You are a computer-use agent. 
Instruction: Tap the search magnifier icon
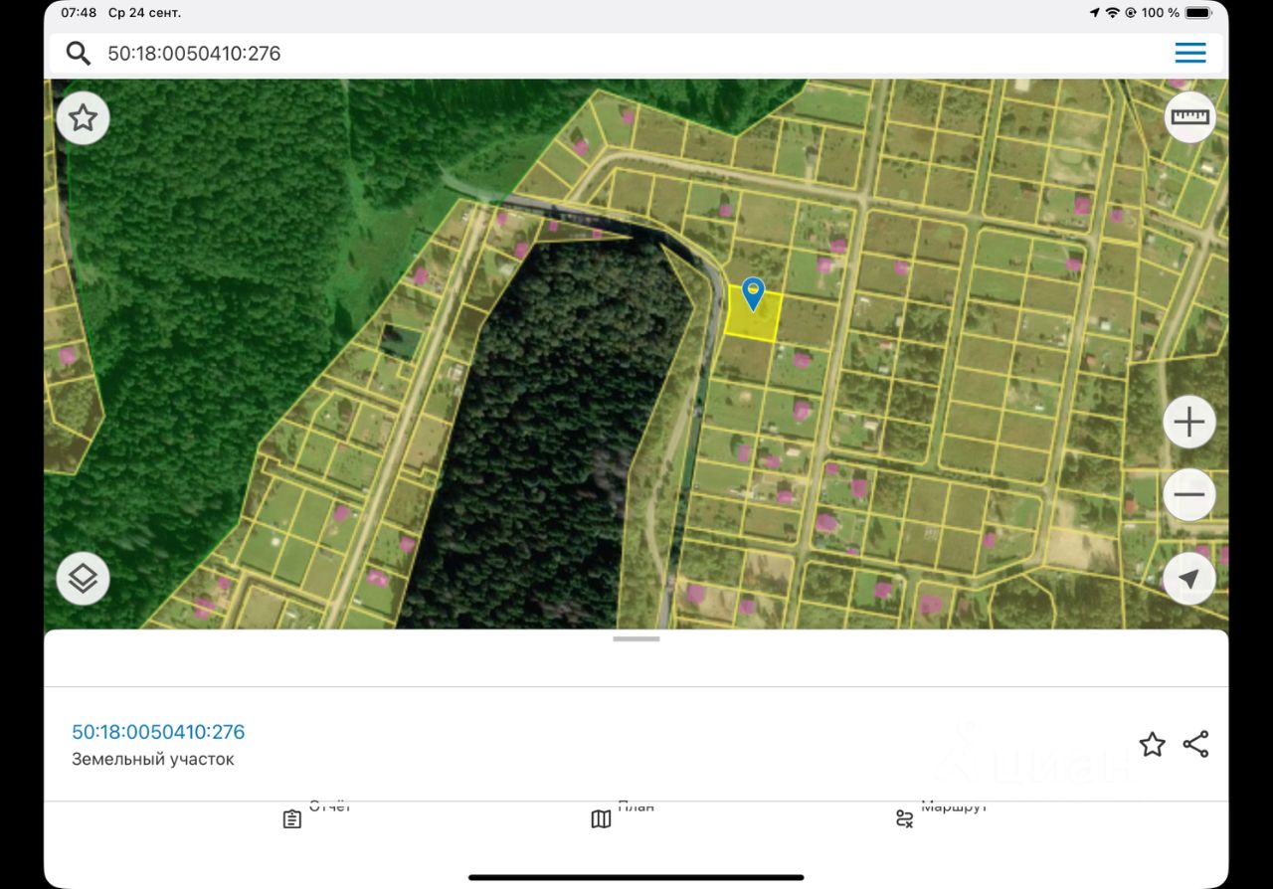tap(79, 53)
